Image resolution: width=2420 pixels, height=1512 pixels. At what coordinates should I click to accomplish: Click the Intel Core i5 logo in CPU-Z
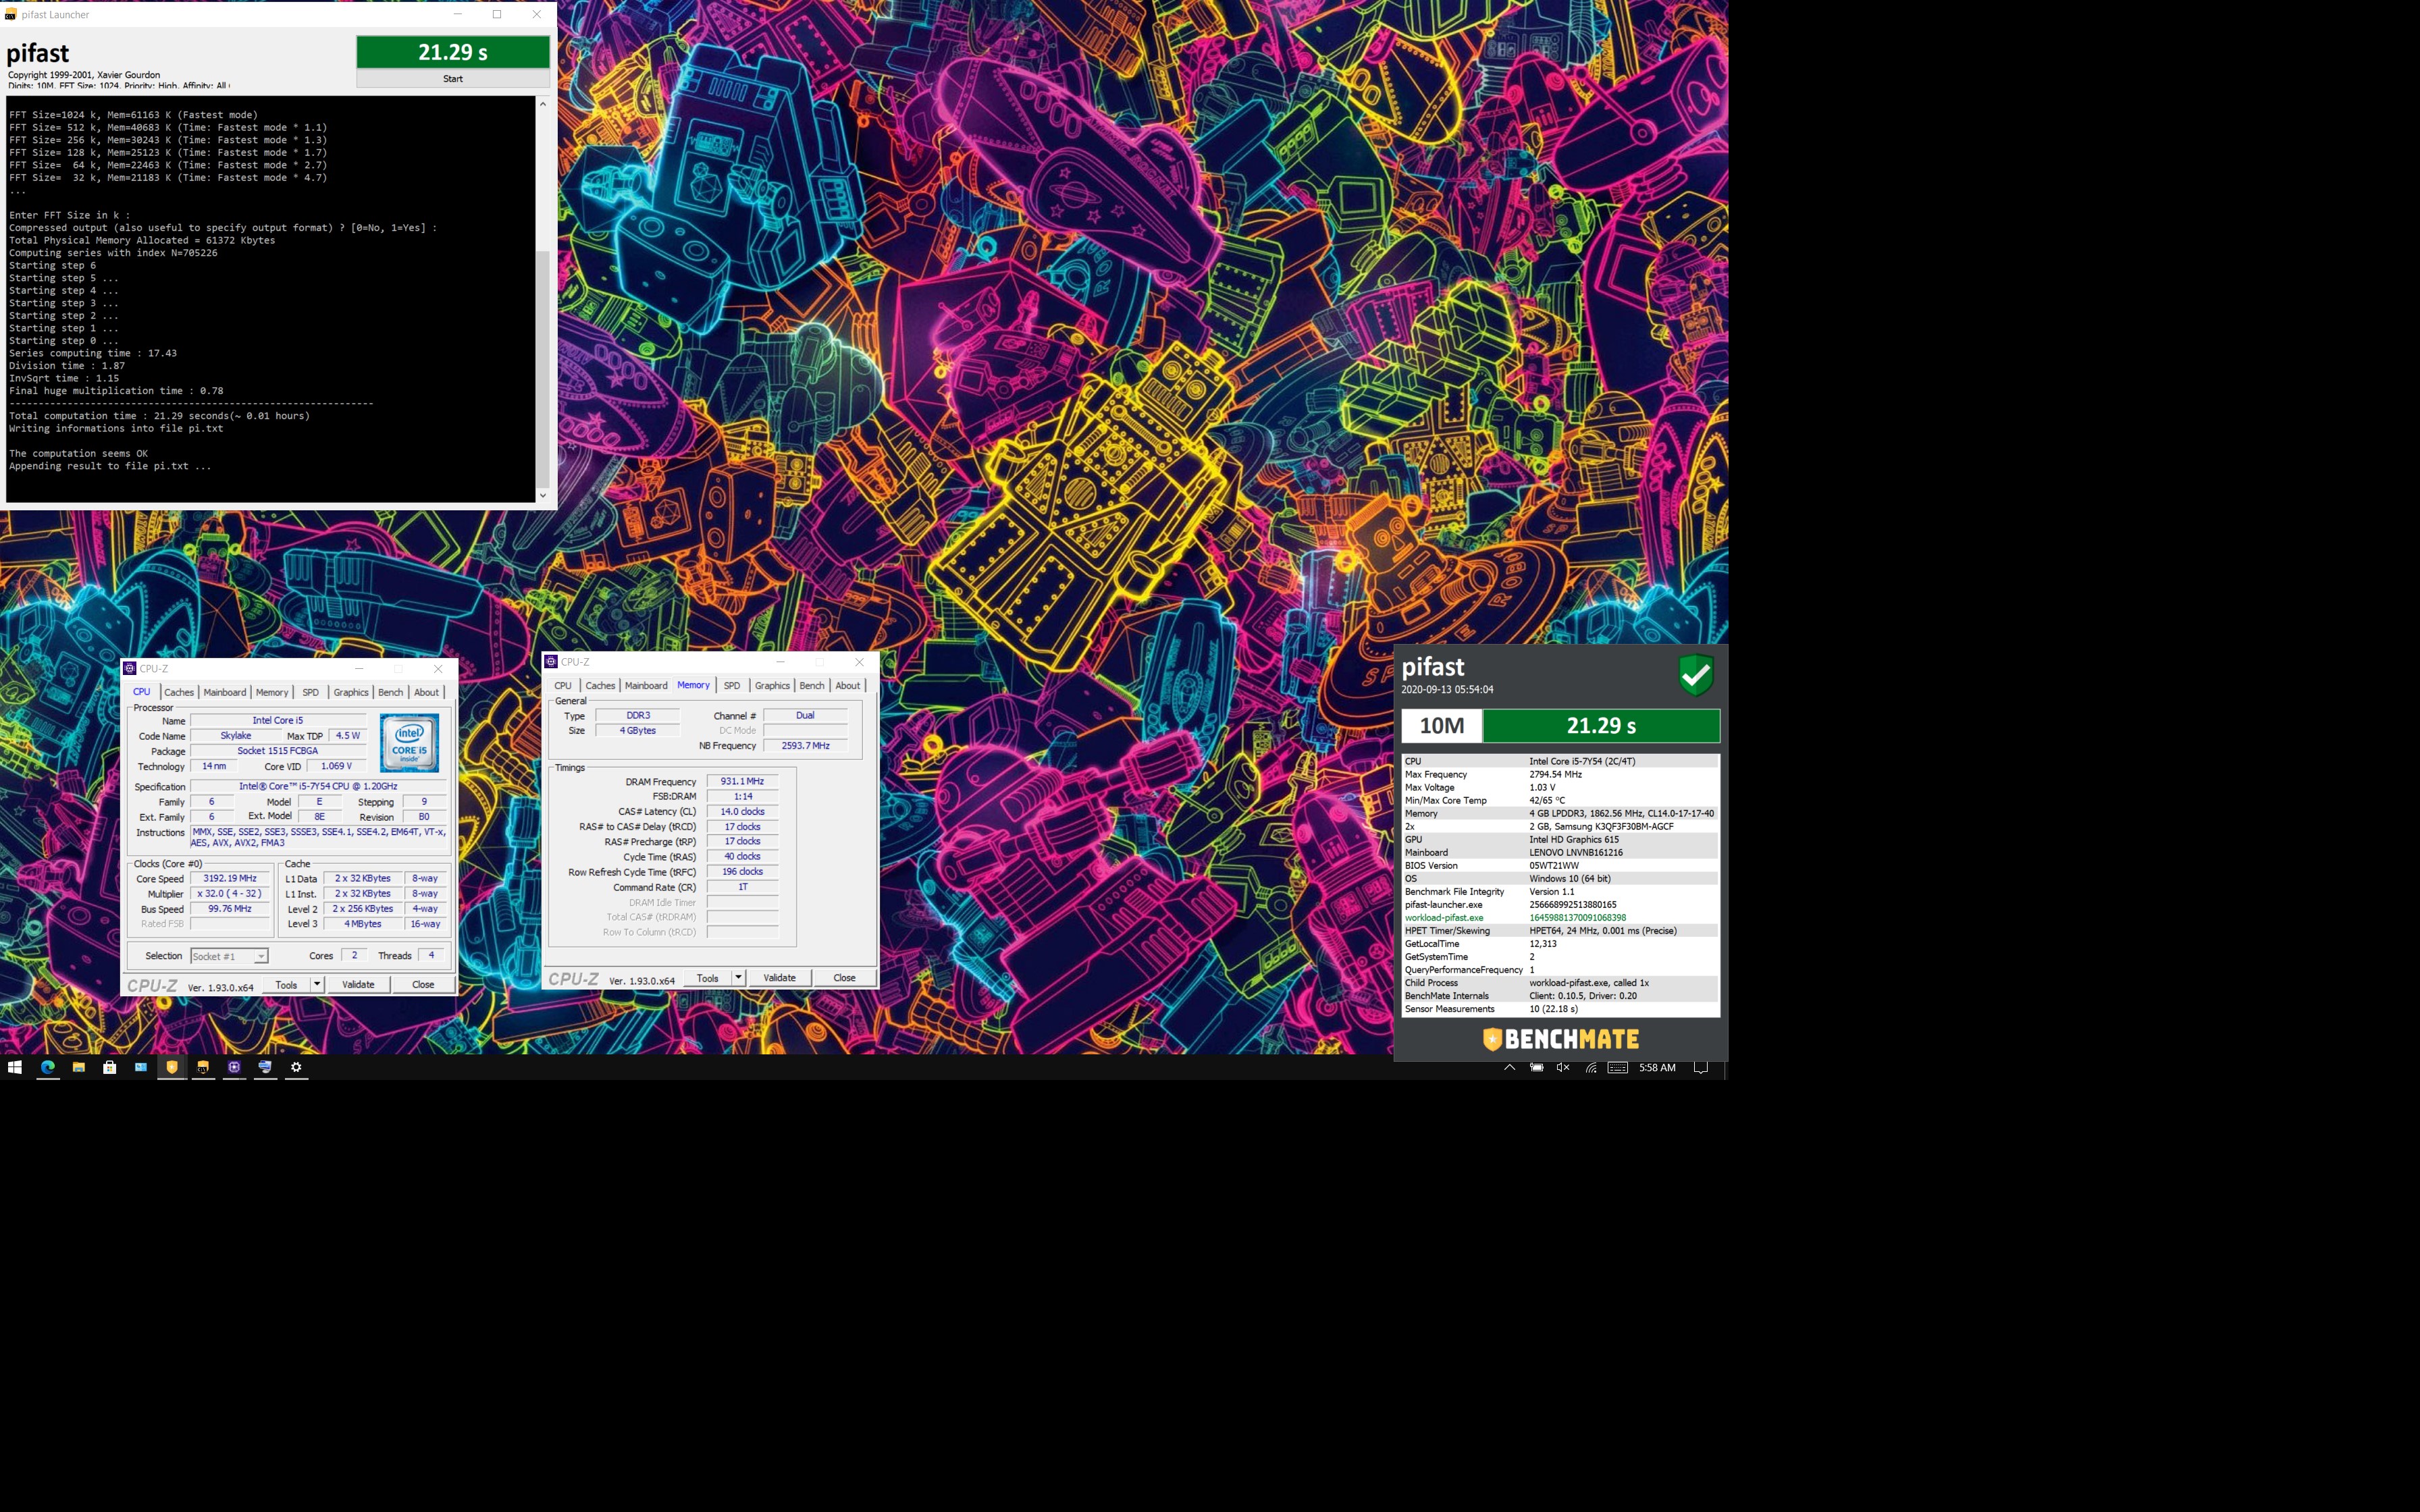(409, 742)
